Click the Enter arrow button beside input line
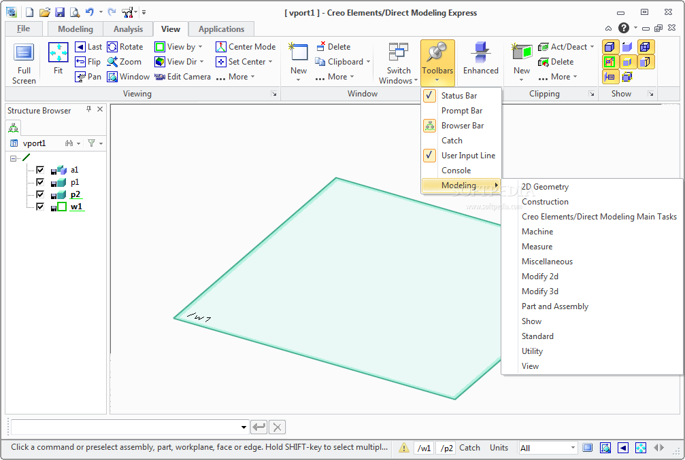Image resolution: width=685 pixels, height=460 pixels. tap(259, 427)
